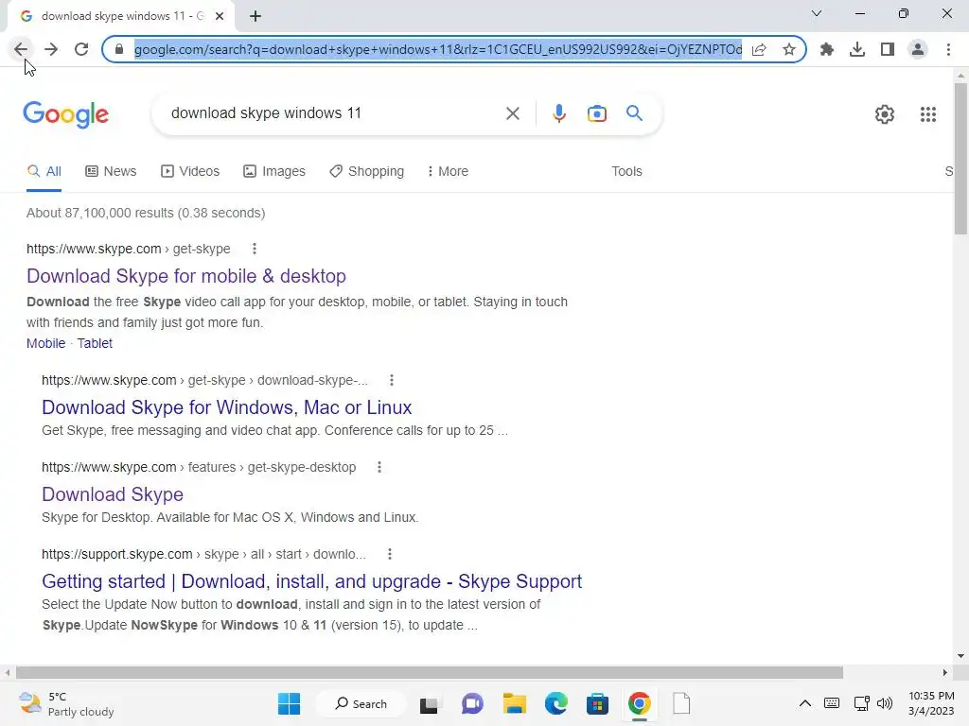Open the Chrome extensions puzzle icon

pyautogui.click(x=826, y=49)
